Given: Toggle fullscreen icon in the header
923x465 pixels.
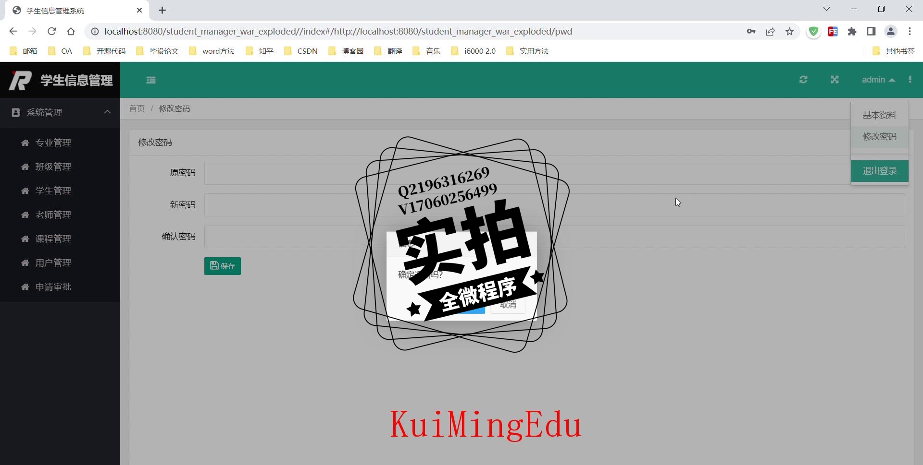Looking at the screenshot, I should click(835, 80).
